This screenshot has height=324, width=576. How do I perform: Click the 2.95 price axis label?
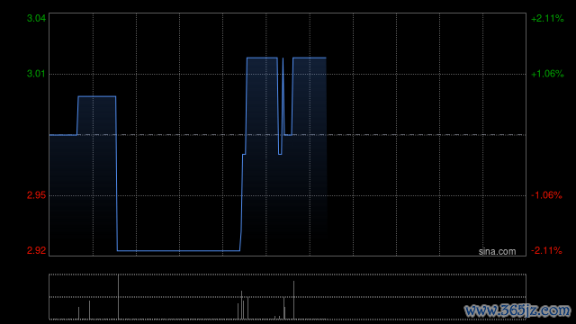pyautogui.click(x=36, y=195)
